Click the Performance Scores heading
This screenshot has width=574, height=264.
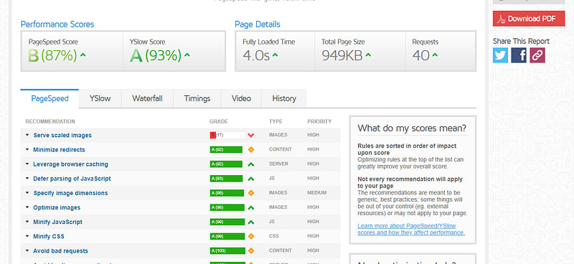click(x=57, y=24)
